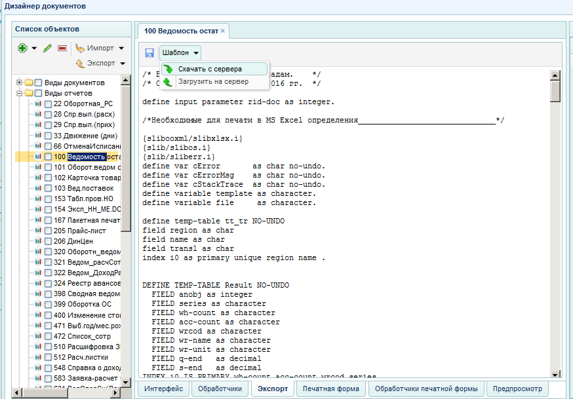
Task: Click code editor scroll up arrow
Action: [555, 75]
